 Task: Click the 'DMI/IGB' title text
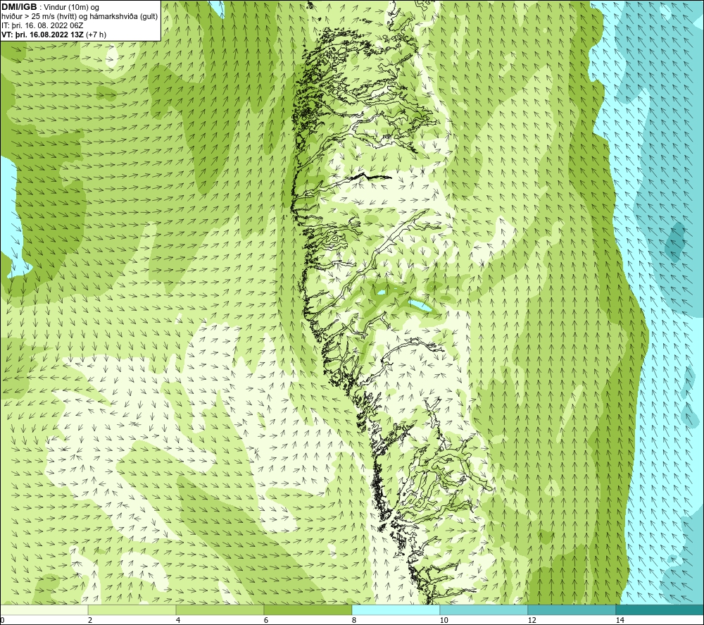[19, 7]
